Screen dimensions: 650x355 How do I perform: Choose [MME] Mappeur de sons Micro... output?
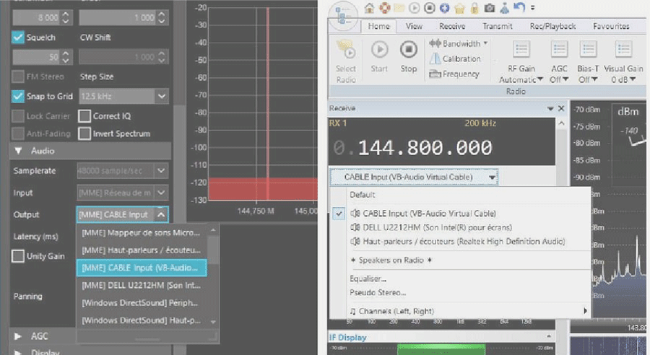pyautogui.click(x=141, y=233)
